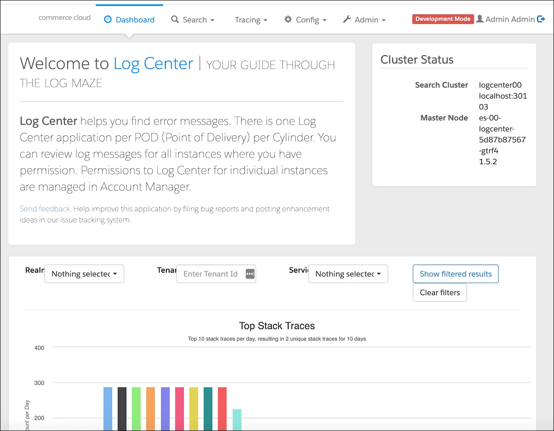Click the Tracing menu caret
This screenshot has width=554, height=431.
[x=266, y=20]
